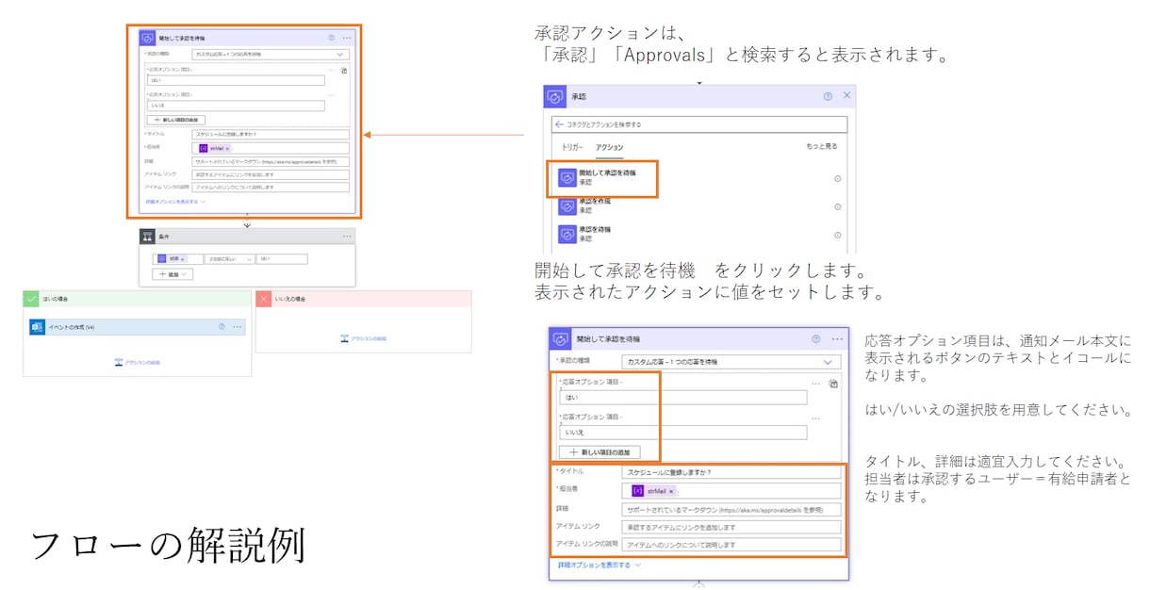Expand 詳細オプションを表示する in the enlarged card
Viewport: 1150px width, 590px height.
click(x=599, y=565)
